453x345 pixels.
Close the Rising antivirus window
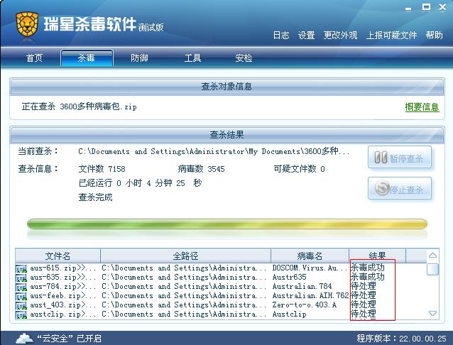(x=442, y=7)
